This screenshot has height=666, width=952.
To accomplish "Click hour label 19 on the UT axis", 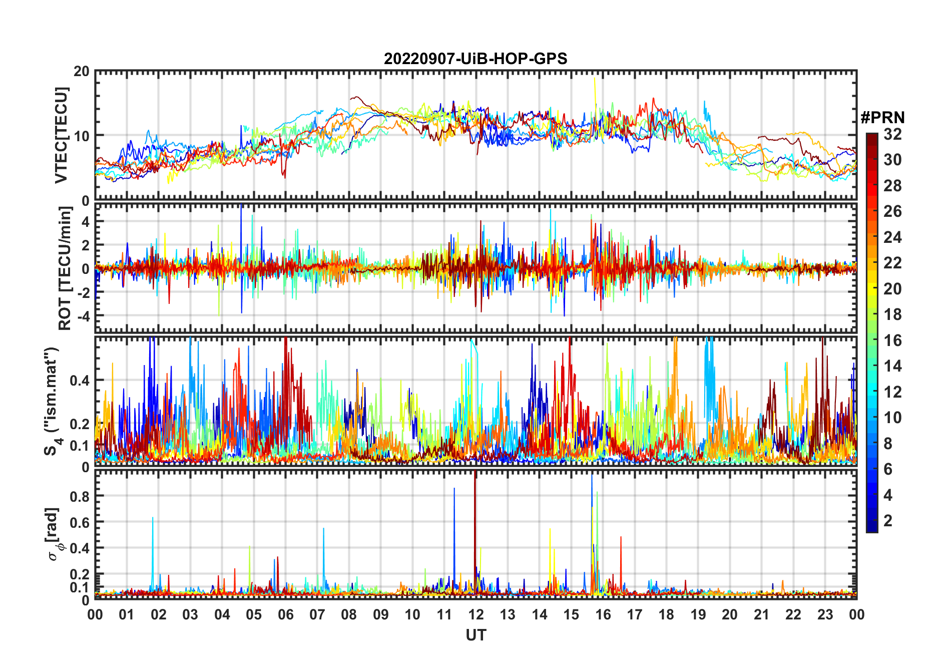I will 698,614.
